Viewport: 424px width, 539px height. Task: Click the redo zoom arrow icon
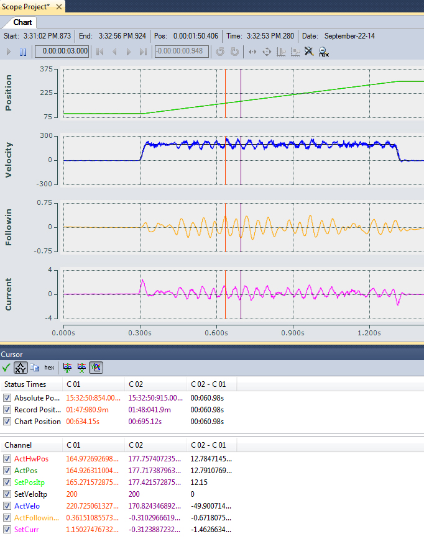235,52
